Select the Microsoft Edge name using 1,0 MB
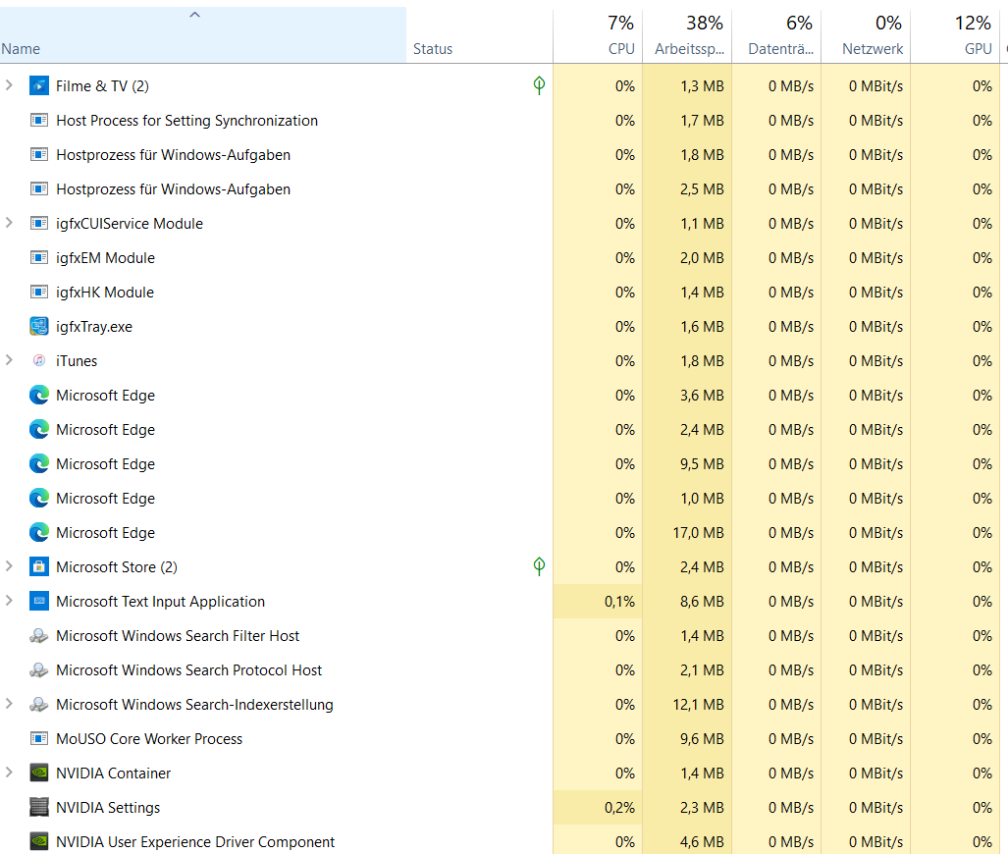 tap(105, 499)
